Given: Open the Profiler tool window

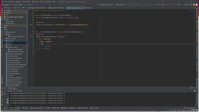Looking at the screenshot, I should 18,108.
